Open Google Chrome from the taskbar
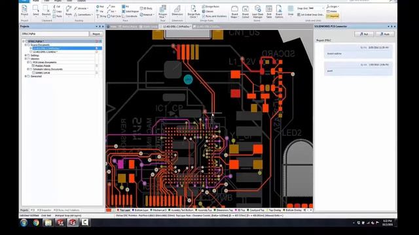419x235 pixels. click(36, 223)
